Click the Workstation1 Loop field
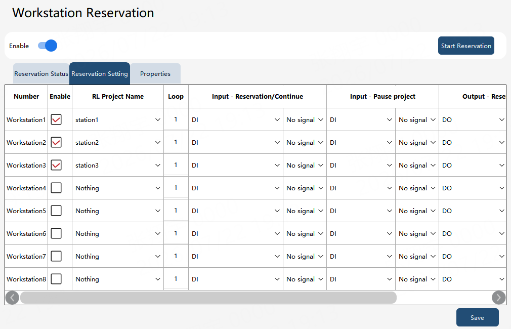Screen dimensions: 511x329 (176, 119)
